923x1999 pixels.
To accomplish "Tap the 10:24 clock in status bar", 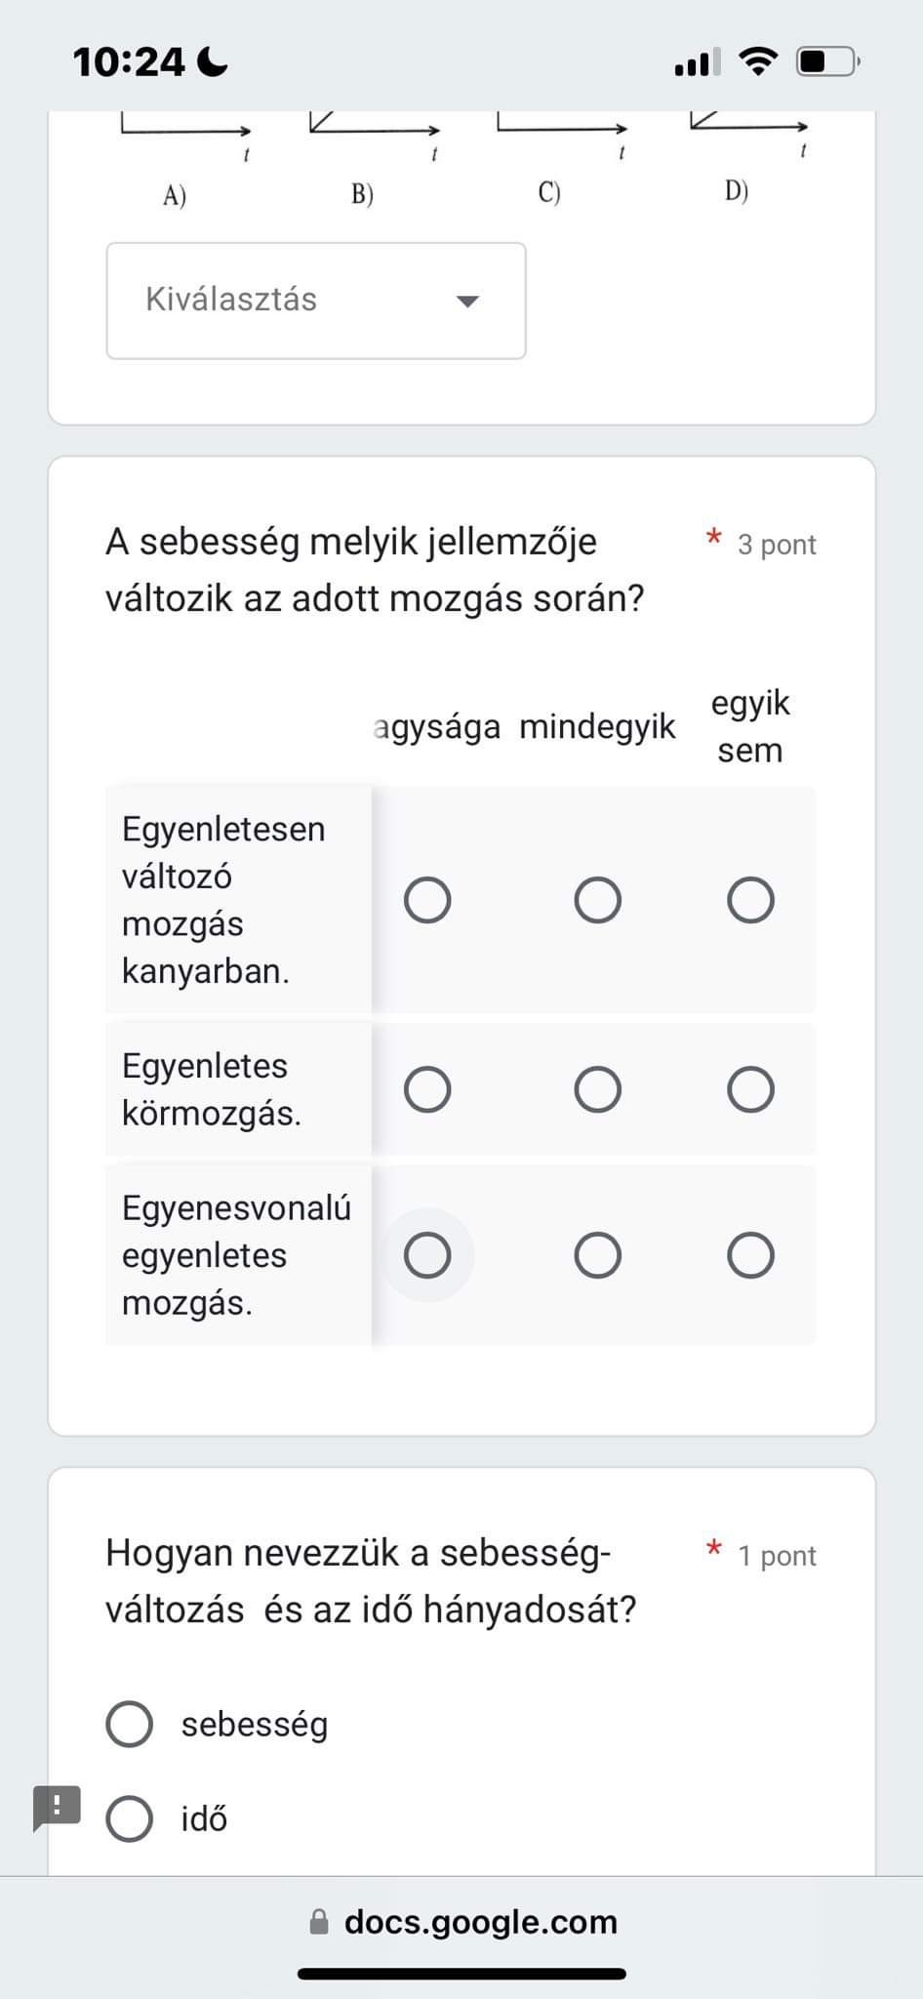I will (128, 62).
